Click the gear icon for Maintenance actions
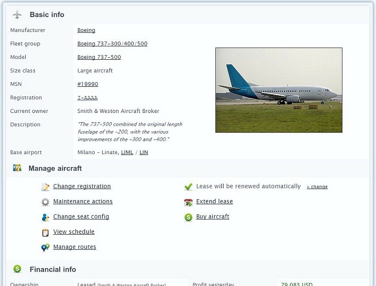Viewport: 376px width, 286px height. click(x=45, y=202)
